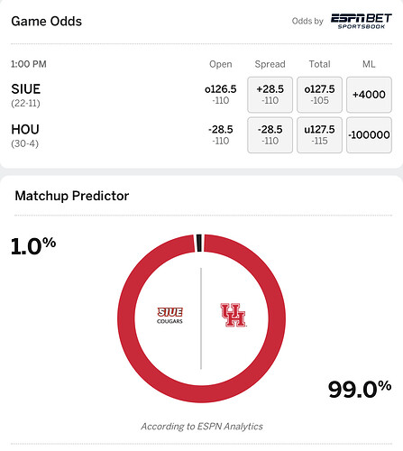The image size is (403, 451).
Task: Choose under 127.5 total bet
Action: coord(319,135)
